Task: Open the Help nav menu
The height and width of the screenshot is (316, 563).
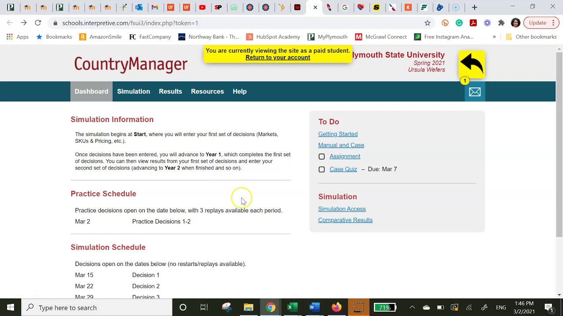Action: click(240, 91)
